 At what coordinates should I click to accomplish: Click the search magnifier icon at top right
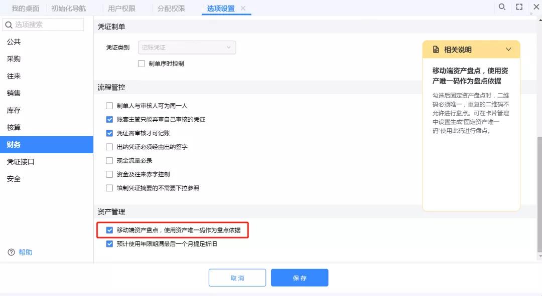[501, 7]
